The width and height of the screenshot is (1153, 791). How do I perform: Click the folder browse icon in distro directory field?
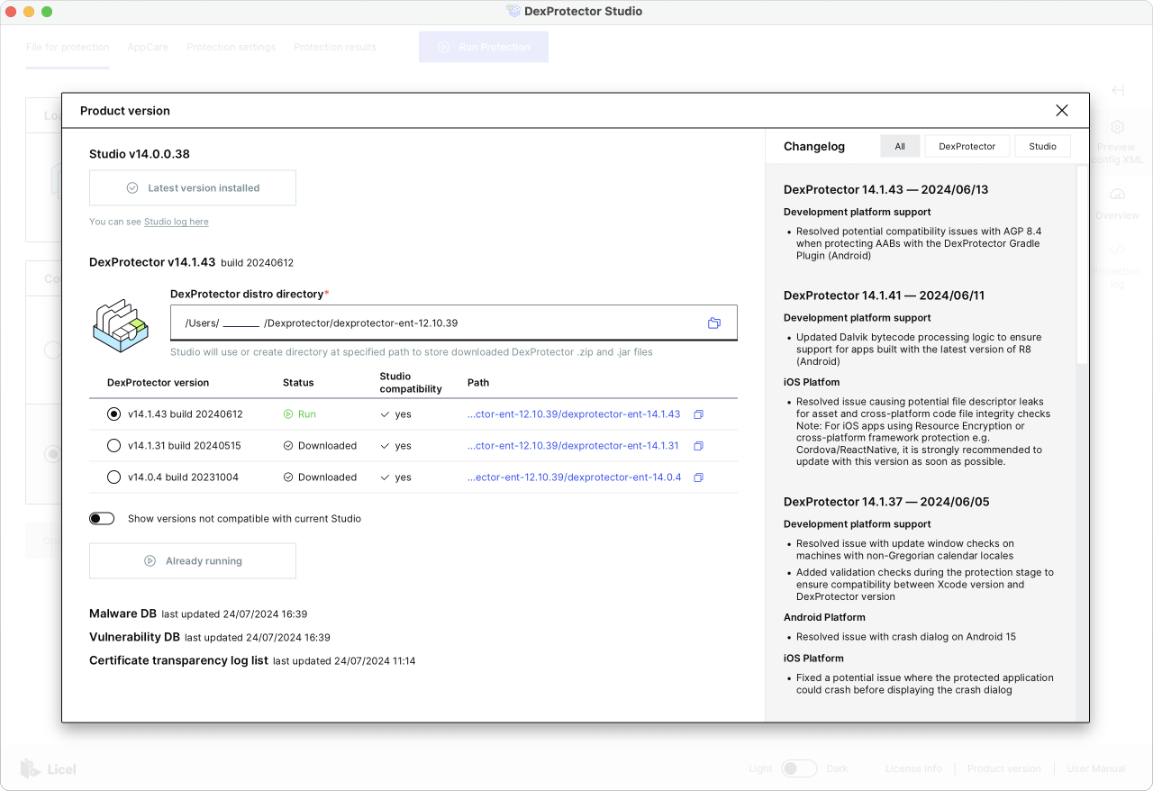pos(714,323)
